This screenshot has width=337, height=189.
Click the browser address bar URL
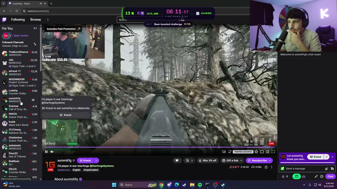38,11
